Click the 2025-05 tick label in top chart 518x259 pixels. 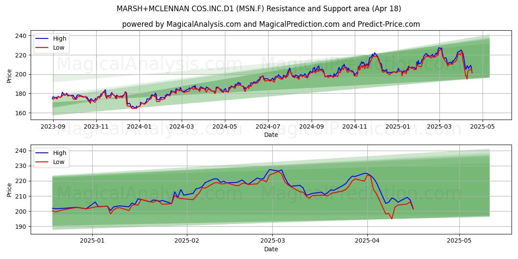[483, 127]
